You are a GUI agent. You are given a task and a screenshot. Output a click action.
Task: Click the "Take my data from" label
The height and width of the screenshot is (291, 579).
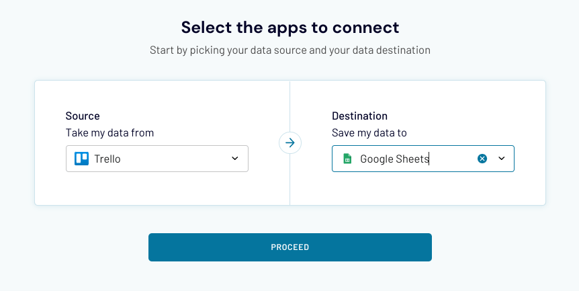pyautogui.click(x=109, y=132)
